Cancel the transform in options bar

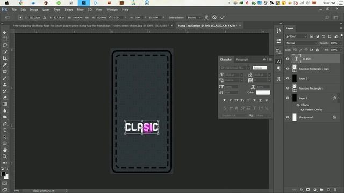[214, 17]
